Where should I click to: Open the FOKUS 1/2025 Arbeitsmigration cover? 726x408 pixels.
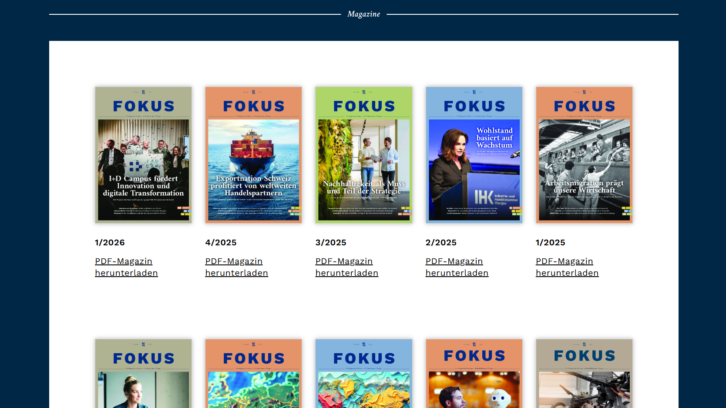[584, 155]
